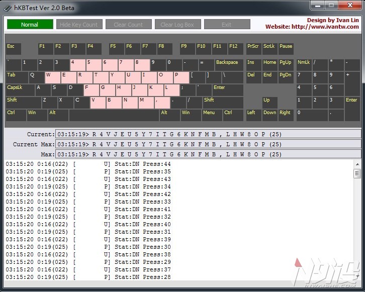Click log line ending Press:44
Viewport: 365px width, 292px height.
(88, 164)
